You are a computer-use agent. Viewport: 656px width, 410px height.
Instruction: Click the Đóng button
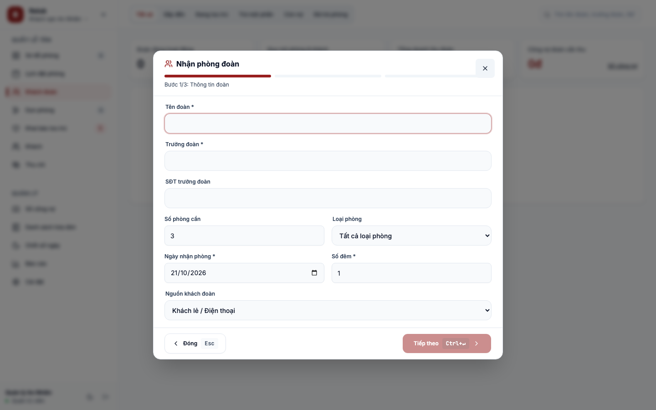[x=195, y=343]
